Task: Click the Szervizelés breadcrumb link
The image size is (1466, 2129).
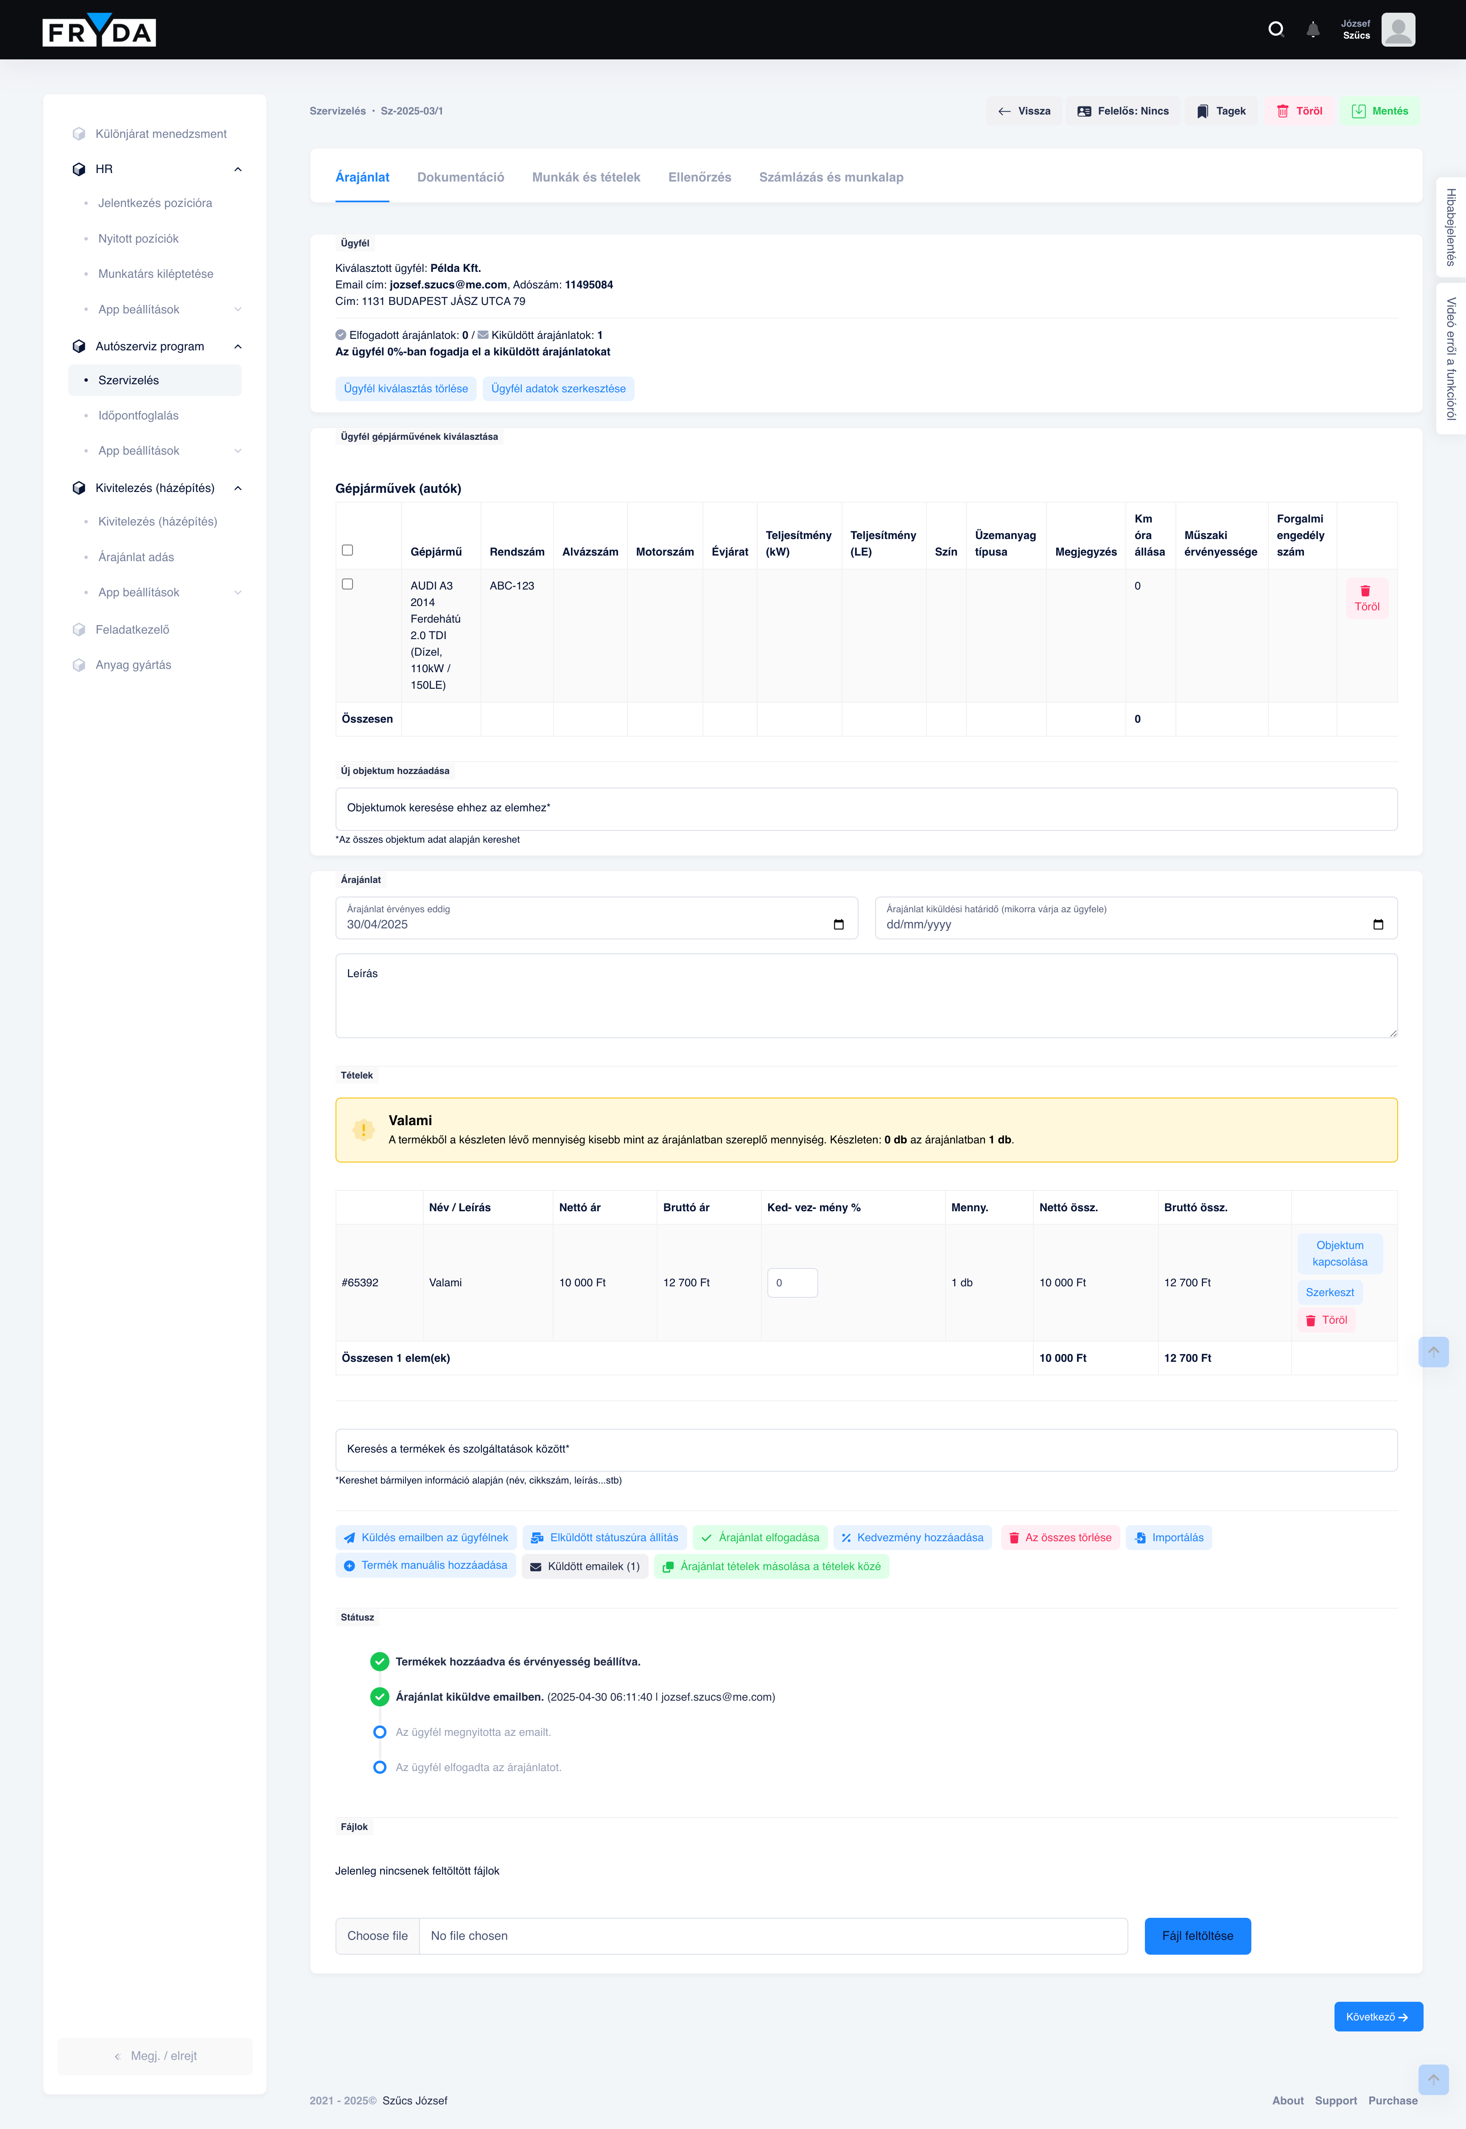Action: [x=337, y=111]
